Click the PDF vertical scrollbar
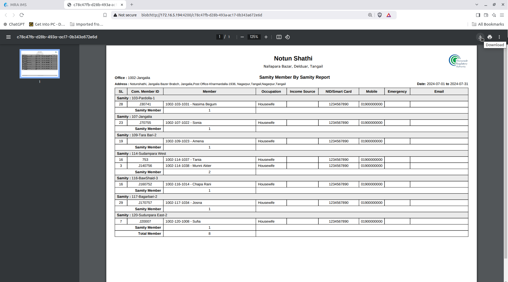This screenshot has height=282, width=508. pyautogui.click(x=506, y=153)
